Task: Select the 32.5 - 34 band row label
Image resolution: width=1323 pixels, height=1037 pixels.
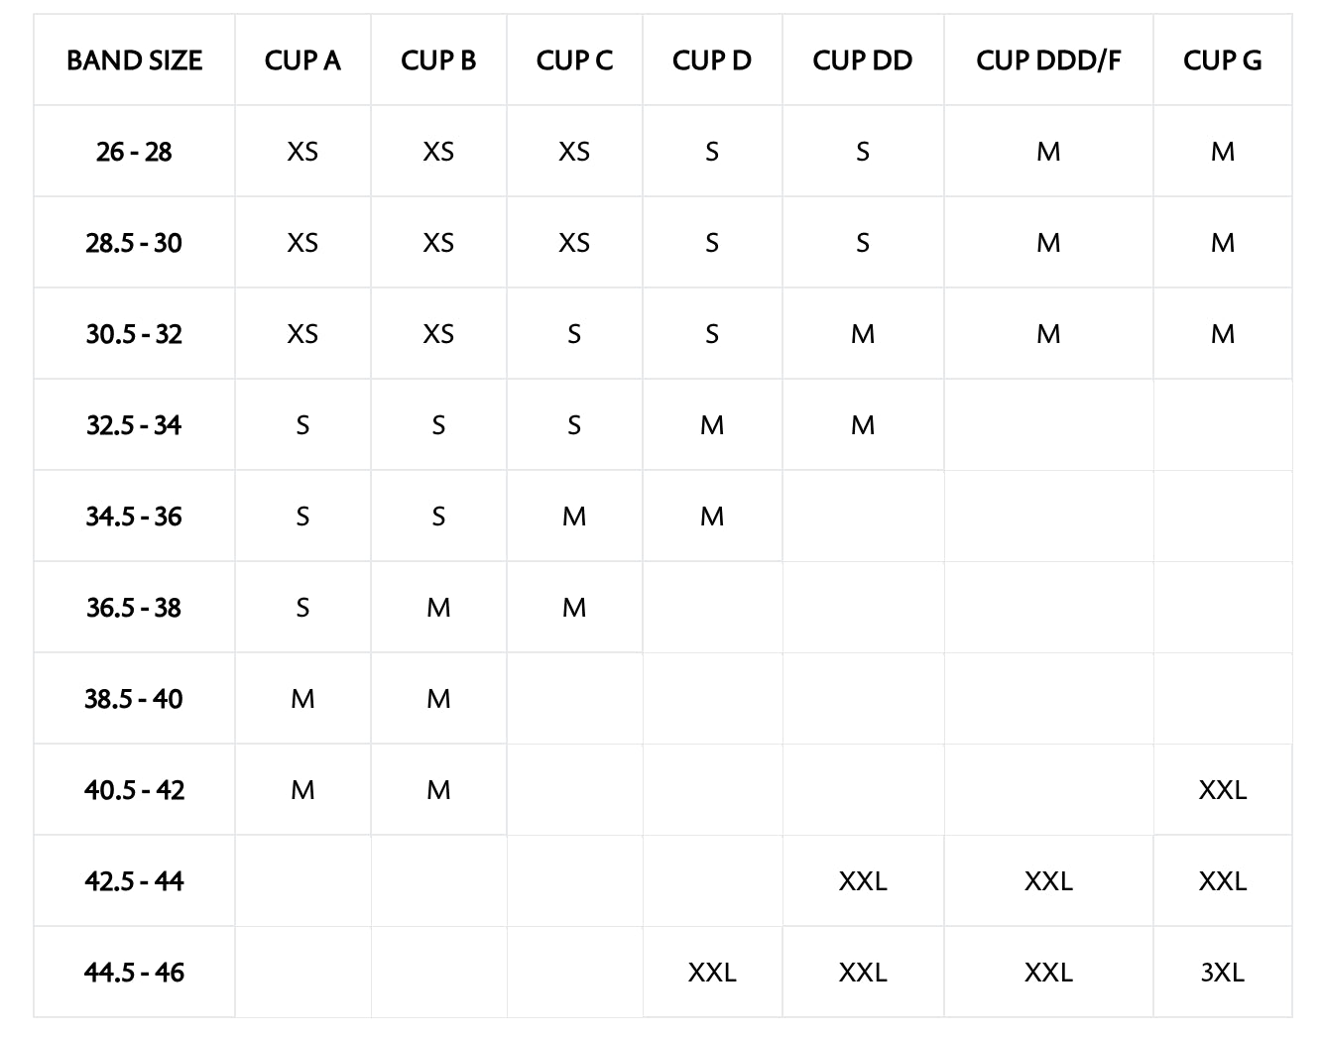Action: (x=134, y=425)
